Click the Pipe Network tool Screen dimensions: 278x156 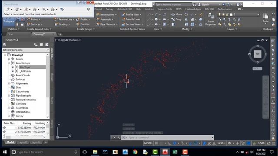[x=107, y=24]
